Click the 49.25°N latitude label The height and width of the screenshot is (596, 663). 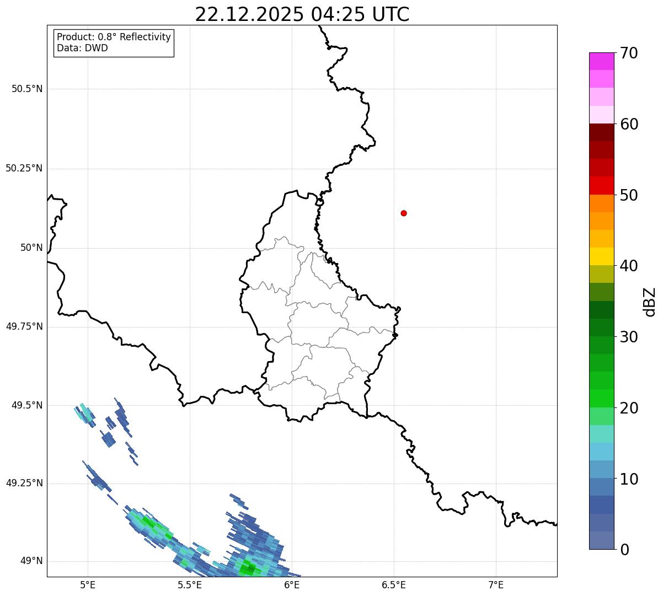coord(24,483)
